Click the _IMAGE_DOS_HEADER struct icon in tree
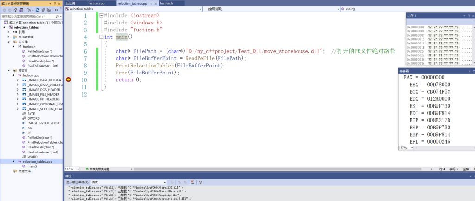 tap(24, 89)
